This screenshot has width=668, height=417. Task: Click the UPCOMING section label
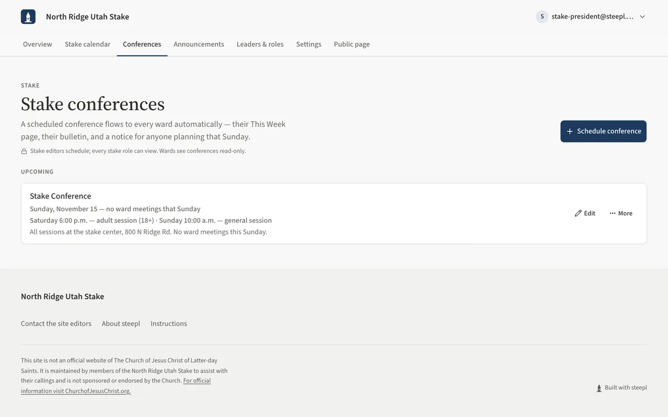[37, 172]
